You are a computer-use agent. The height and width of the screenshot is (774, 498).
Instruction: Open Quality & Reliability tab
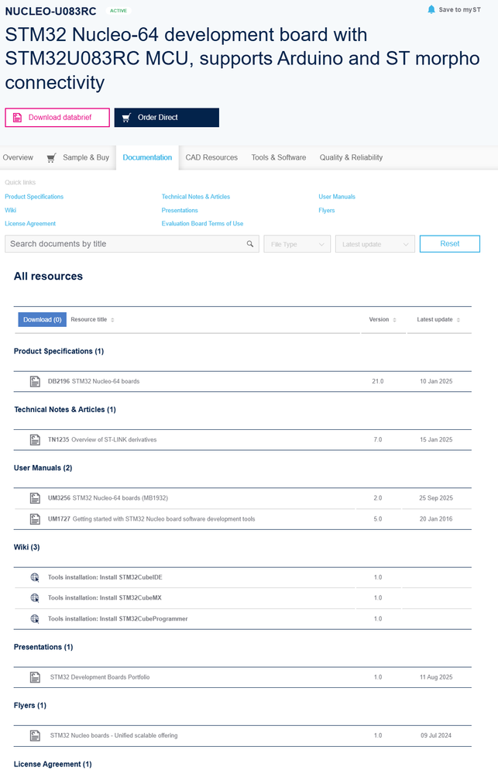(x=351, y=157)
